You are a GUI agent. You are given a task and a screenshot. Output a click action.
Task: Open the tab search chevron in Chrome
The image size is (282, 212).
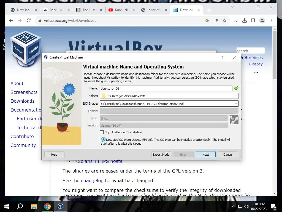pos(232,7)
